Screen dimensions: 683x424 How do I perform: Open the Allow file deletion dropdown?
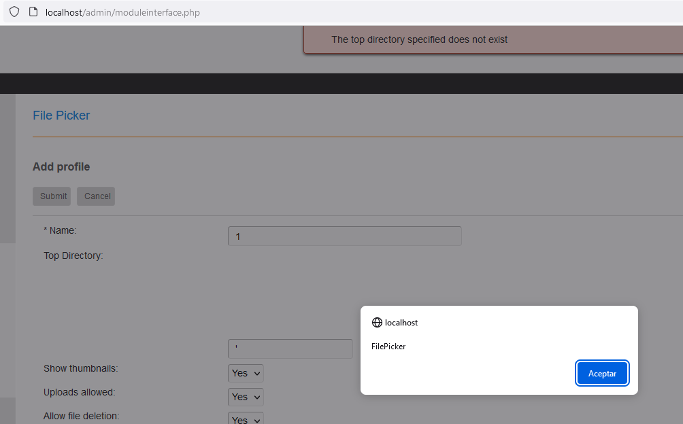[245, 419]
